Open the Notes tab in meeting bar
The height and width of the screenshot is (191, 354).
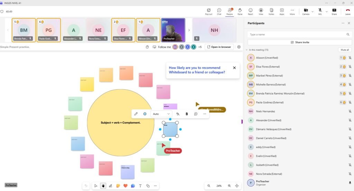(271, 11)
